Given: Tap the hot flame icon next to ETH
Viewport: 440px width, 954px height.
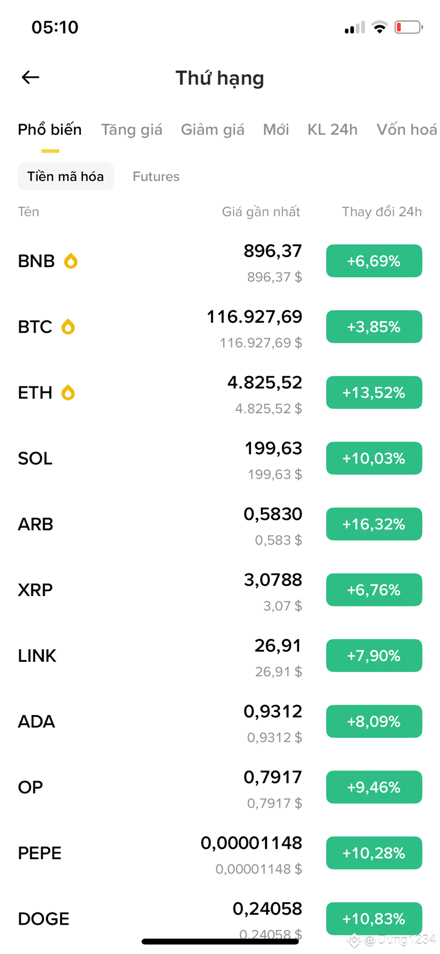Looking at the screenshot, I should click(x=68, y=393).
